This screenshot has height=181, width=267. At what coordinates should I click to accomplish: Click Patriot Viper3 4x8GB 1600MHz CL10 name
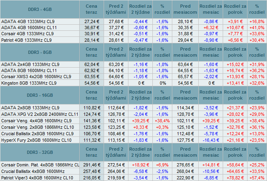(37, 178)
